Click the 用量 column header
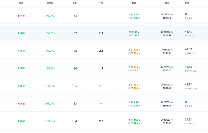The image size is (208, 133). tap(187, 3)
